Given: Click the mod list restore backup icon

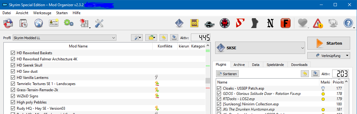Looking at the screenshot, I should [163, 38].
